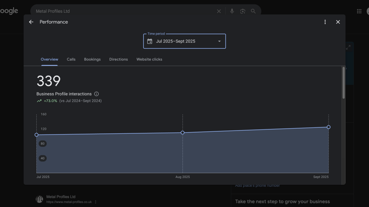Open the Directions tab
Screen dimensions: 369x207
(x=119, y=59)
